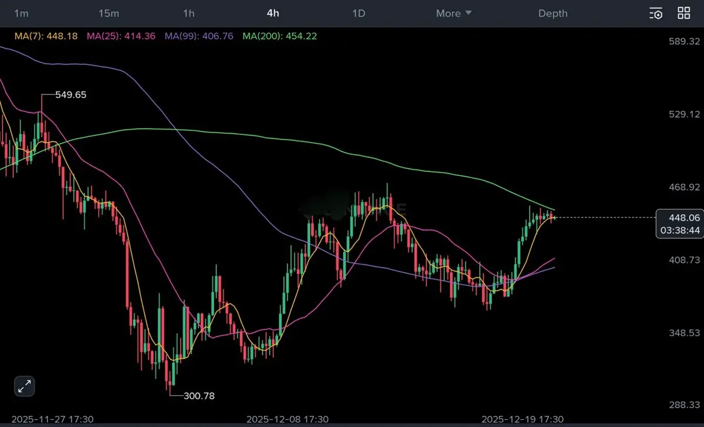Switch to the 1m timeframe

coord(21,13)
